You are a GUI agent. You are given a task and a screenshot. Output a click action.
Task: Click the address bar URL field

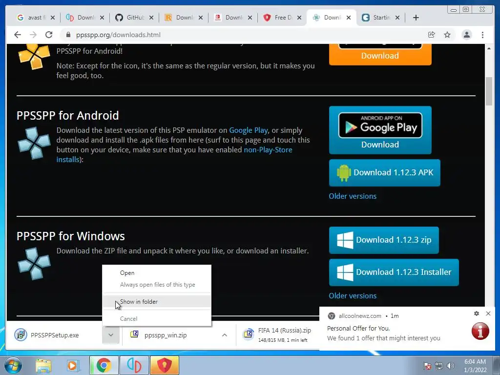pos(242,35)
